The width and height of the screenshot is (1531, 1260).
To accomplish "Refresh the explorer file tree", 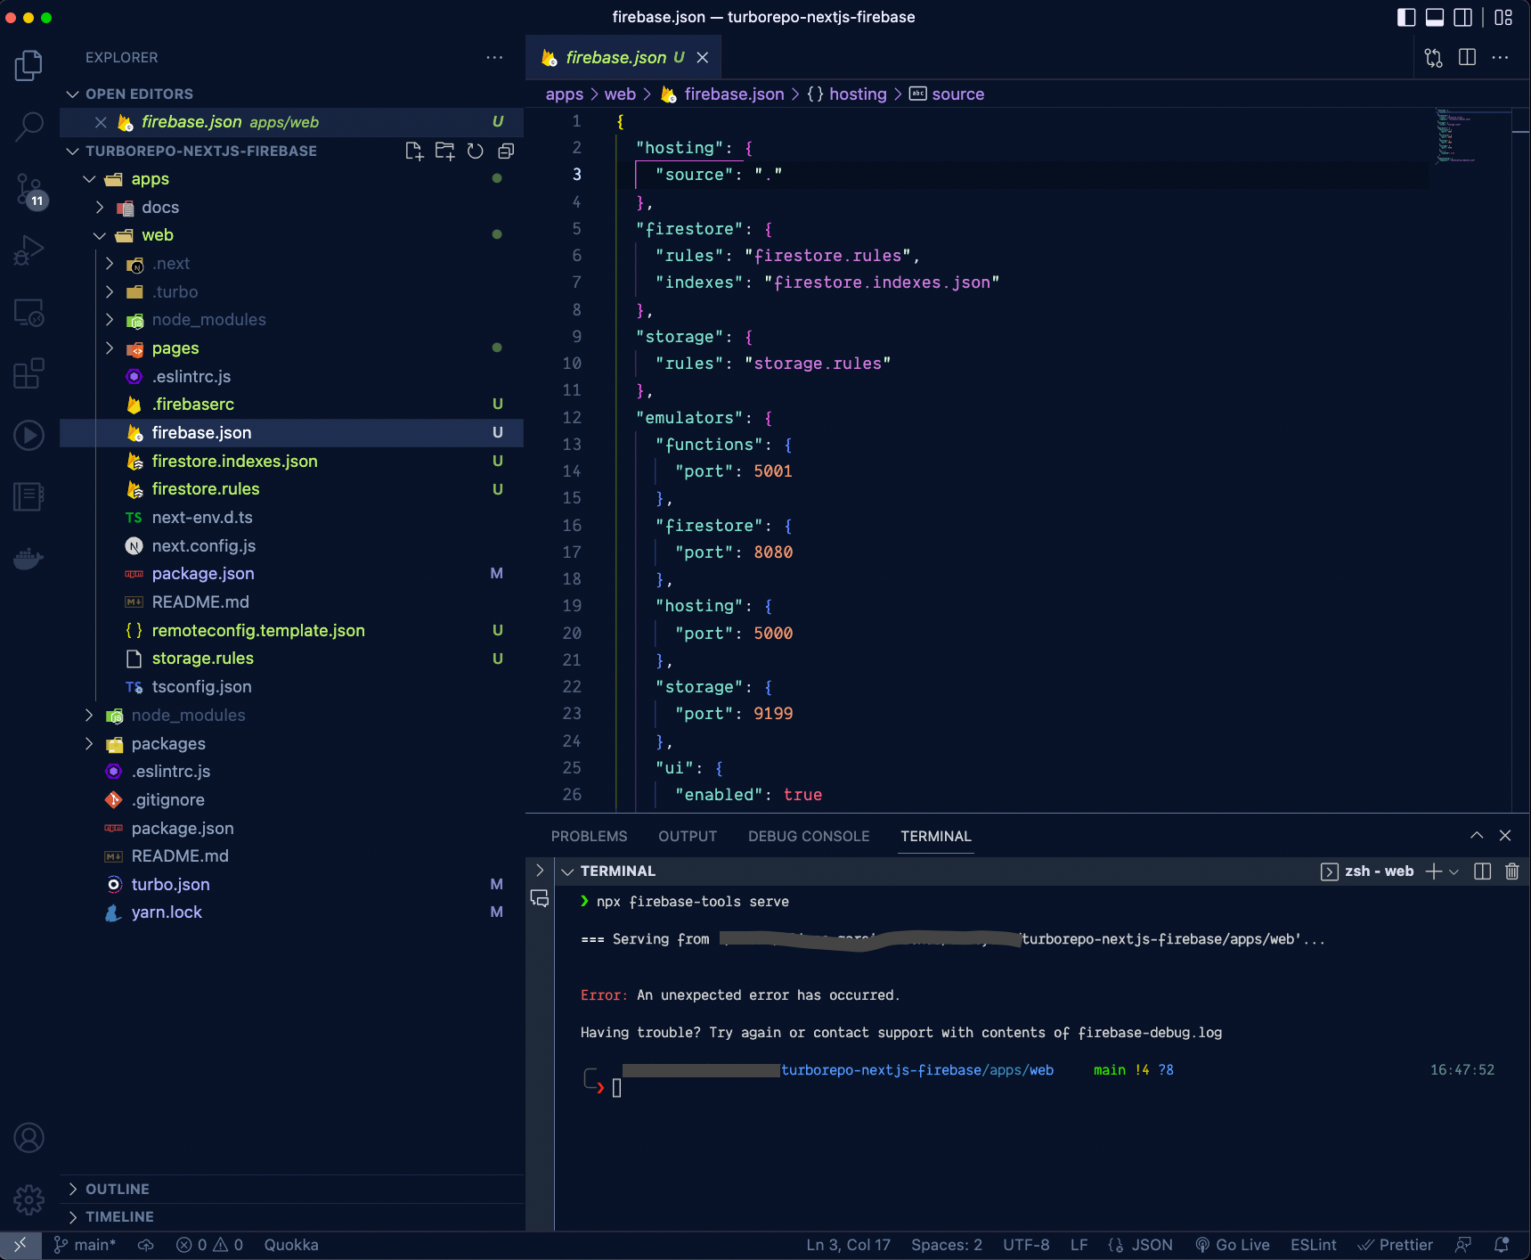I will (x=476, y=151).
